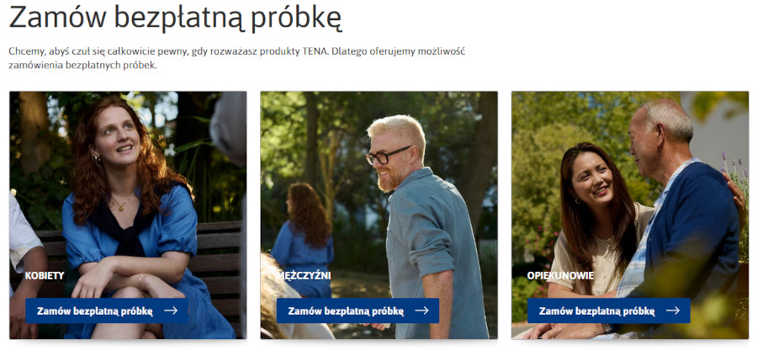Click the arrow icon in the Opiekunowie button
The image size is (757, 350).
tap(673, 311)
